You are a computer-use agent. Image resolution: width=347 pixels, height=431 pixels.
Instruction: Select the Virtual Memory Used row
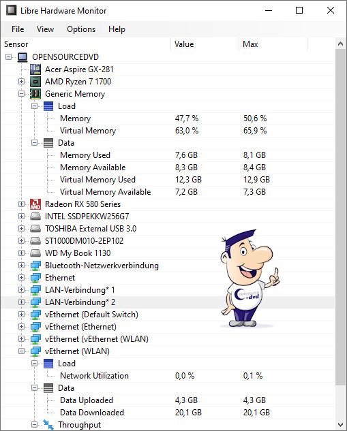[x=168, y=180]
